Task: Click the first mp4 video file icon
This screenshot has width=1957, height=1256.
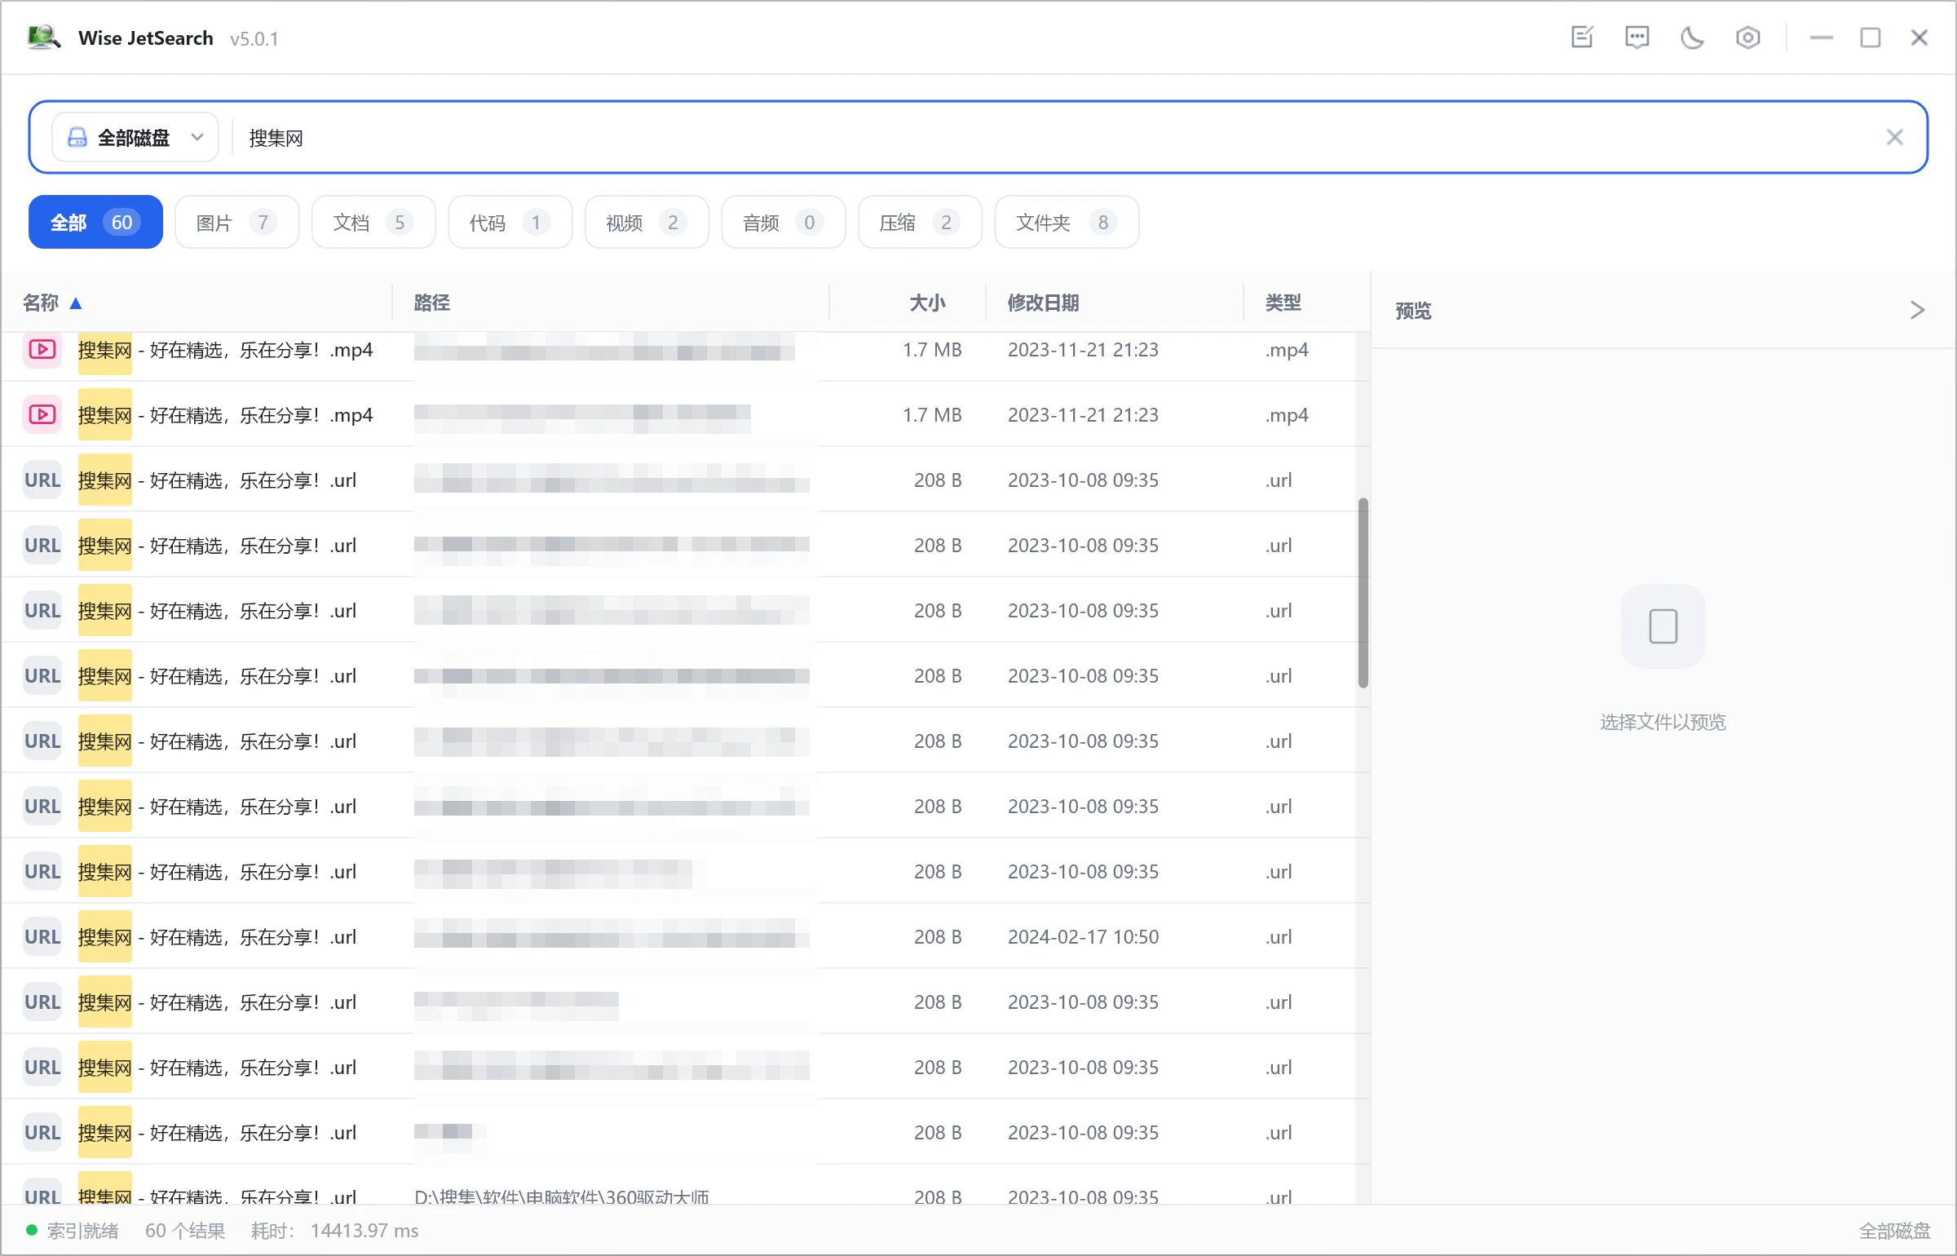Action: (42, 349)
